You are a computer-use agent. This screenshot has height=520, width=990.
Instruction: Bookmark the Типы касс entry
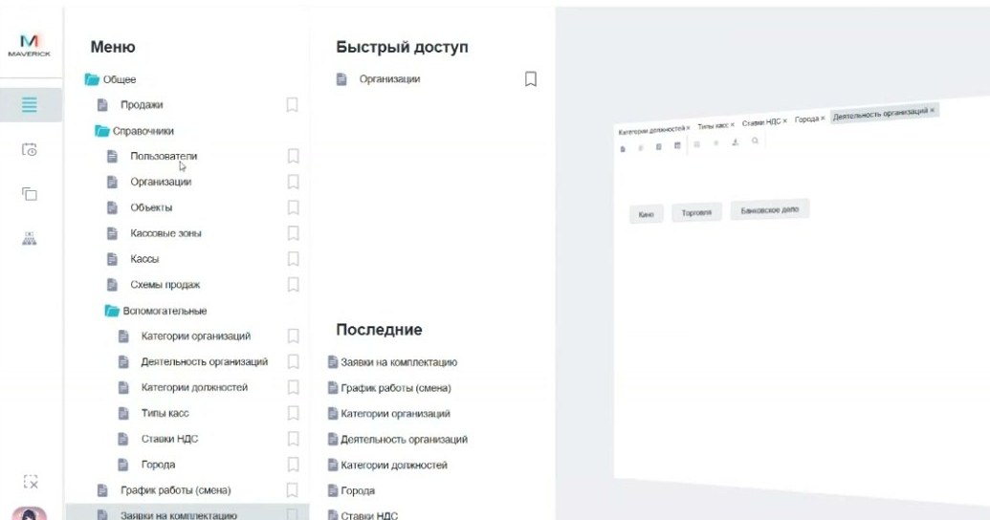pos(293,413)
